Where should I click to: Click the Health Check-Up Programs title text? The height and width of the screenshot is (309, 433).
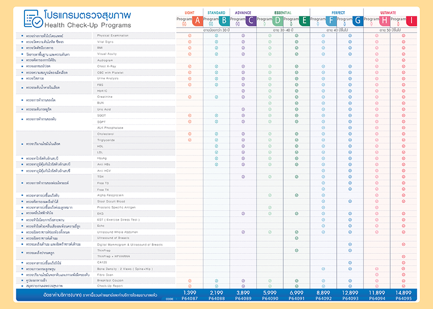click(88, 25)
